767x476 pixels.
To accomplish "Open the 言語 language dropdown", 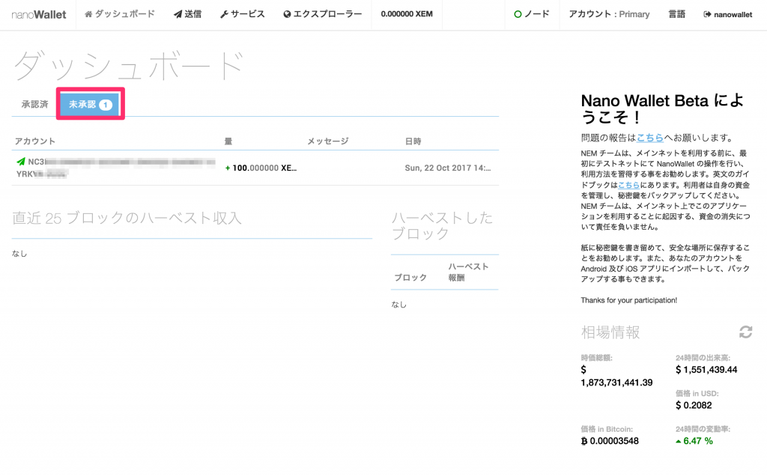I will click(676, 14).
